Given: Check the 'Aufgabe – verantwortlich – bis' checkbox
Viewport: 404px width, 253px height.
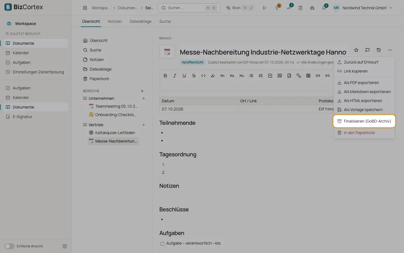Looking at the screenshot, I should tap(162, 244).
